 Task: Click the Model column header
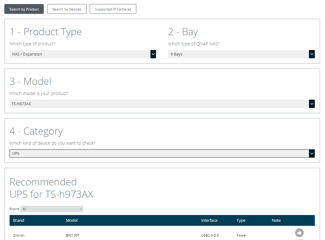pos(72,221)
